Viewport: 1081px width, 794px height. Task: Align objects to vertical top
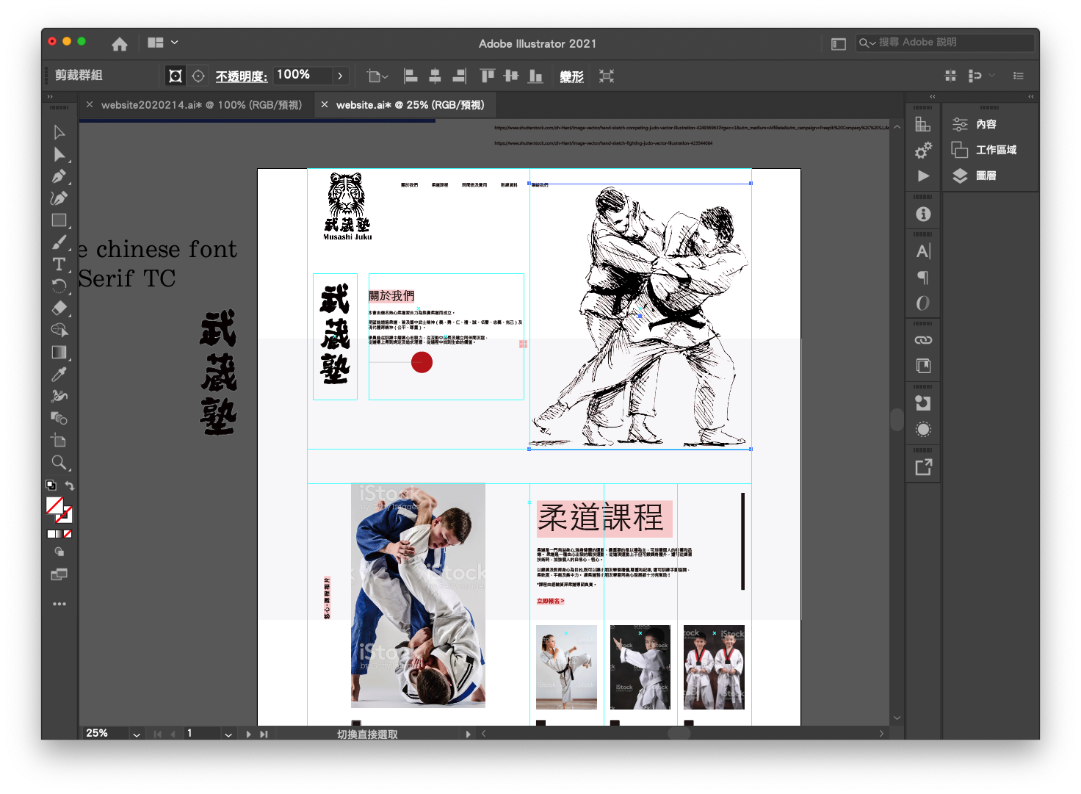coord(487,76)
